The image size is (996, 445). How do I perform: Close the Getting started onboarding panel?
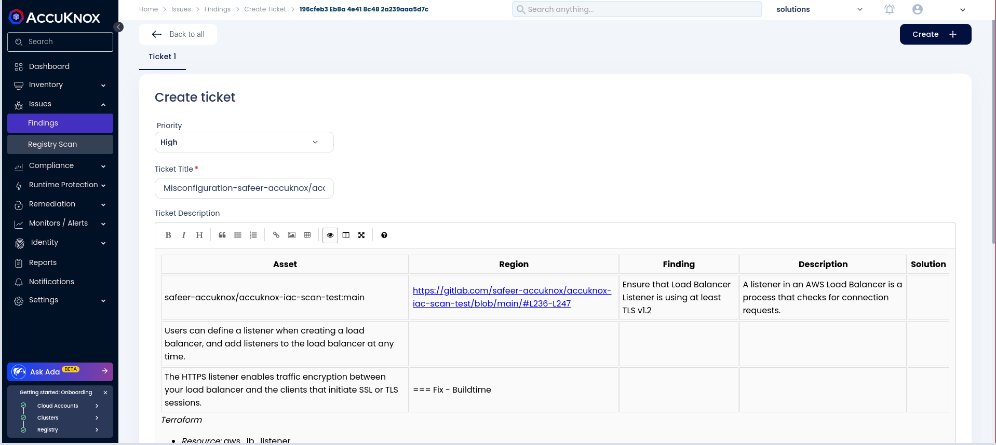click(x=105, y=393)
